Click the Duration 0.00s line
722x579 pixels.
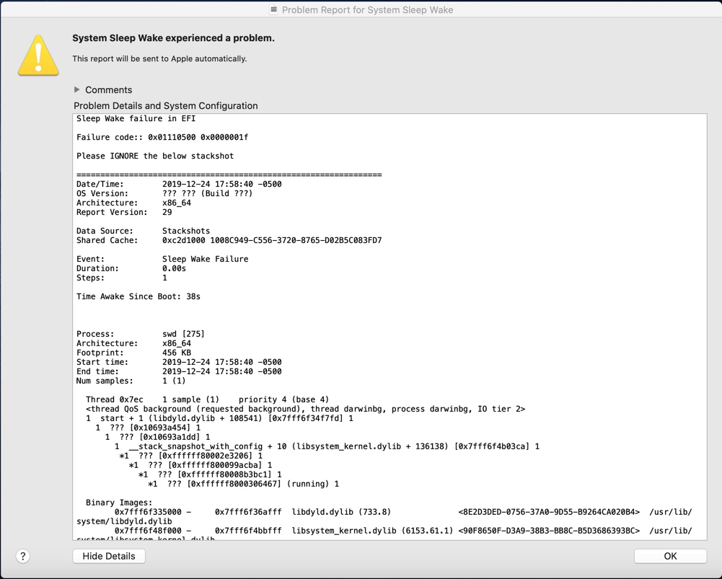[131, 268]
